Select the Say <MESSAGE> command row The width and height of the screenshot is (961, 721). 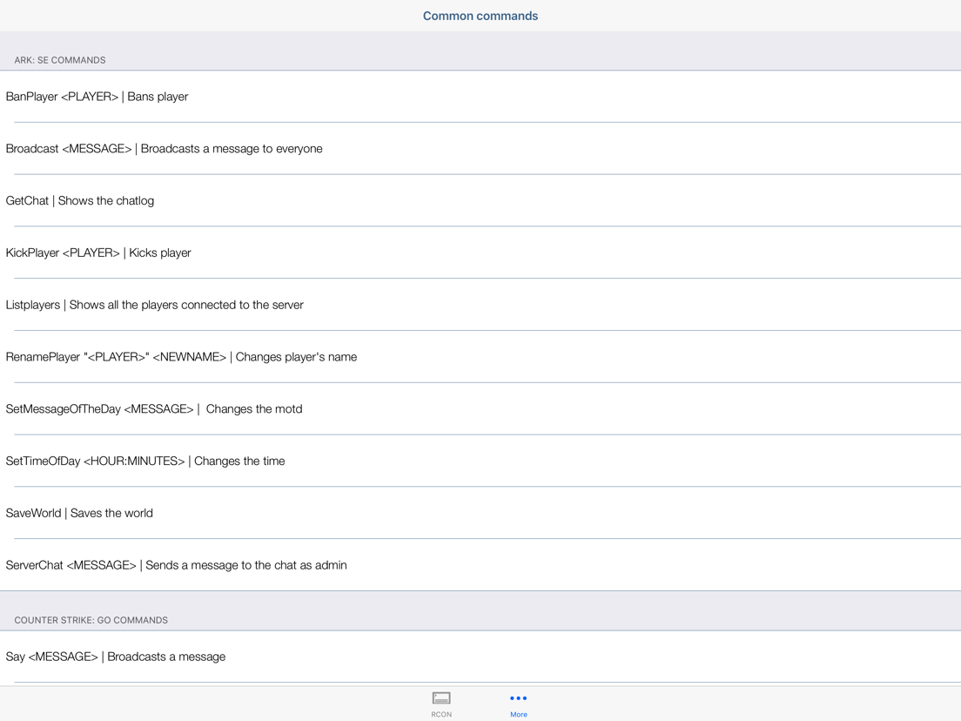coord(480,657)
